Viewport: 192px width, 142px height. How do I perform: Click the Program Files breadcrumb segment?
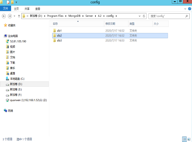click(x=55, y=16)
